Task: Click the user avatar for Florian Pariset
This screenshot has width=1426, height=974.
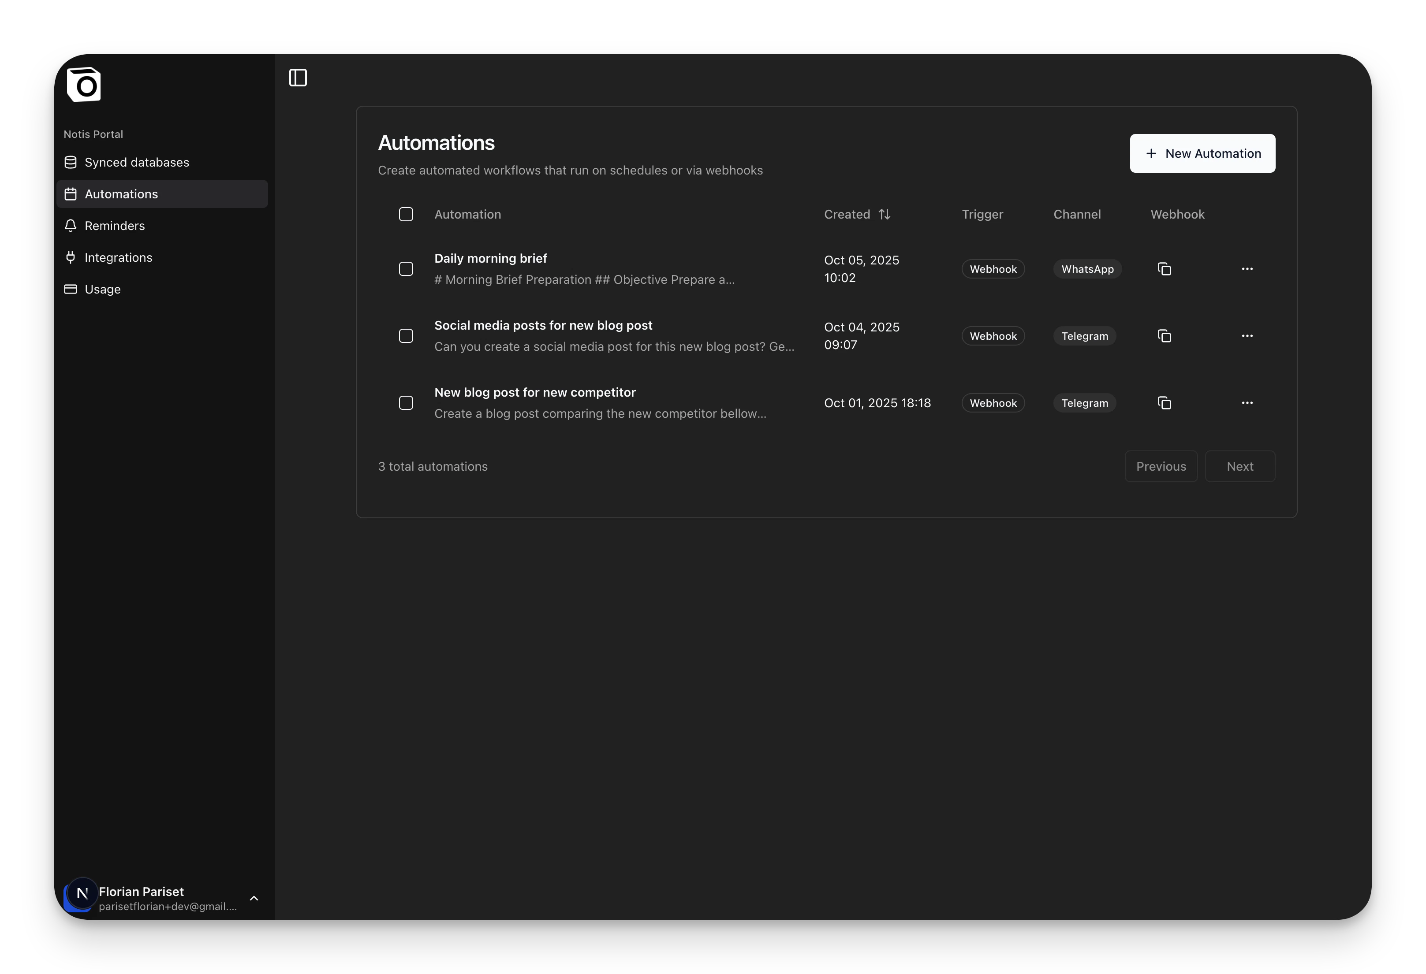Action: click(82, 894)
